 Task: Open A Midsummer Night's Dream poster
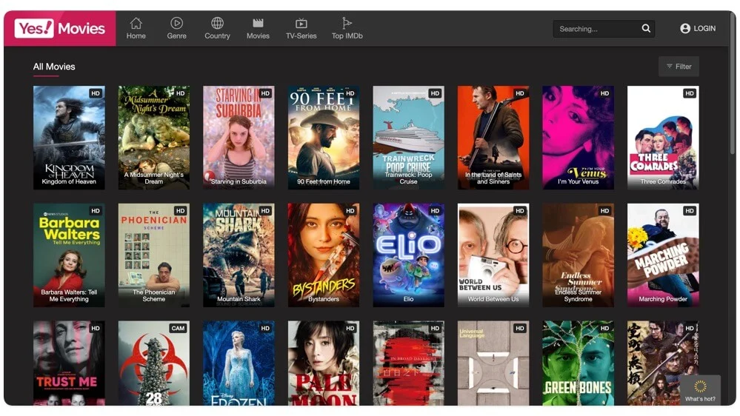pyautogui.click(x=154, y=138)
